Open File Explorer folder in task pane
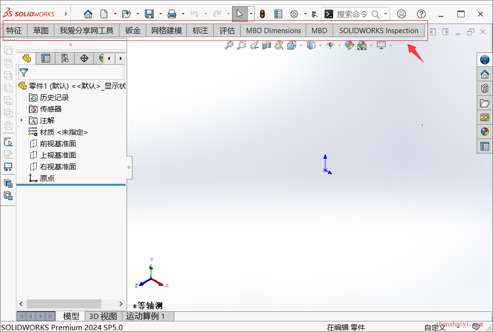The image size is (493, 332). (x=485, y=103)
